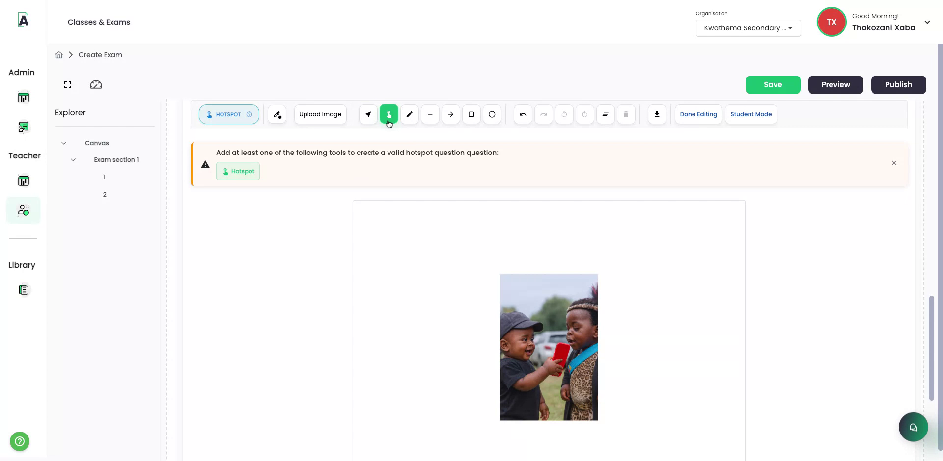
Task: Download the canvas image
Action: (x=657, y=114)
